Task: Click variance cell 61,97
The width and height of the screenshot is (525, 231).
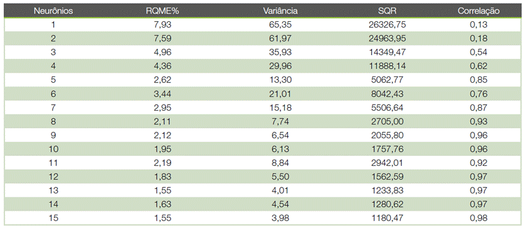Action: pyautogui.click(x=280, y=38)
